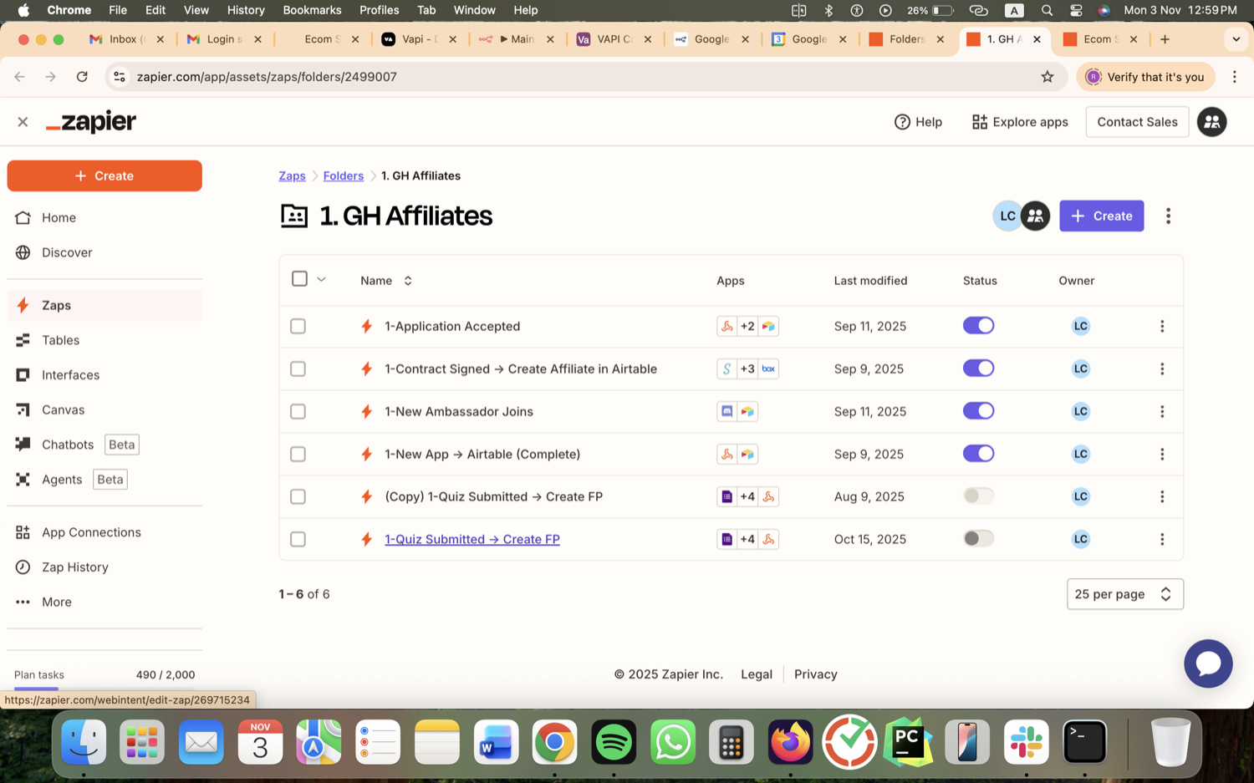The image size is (1254, 783).
Task: Reload the browser page
Action: [x=82, y=77]
